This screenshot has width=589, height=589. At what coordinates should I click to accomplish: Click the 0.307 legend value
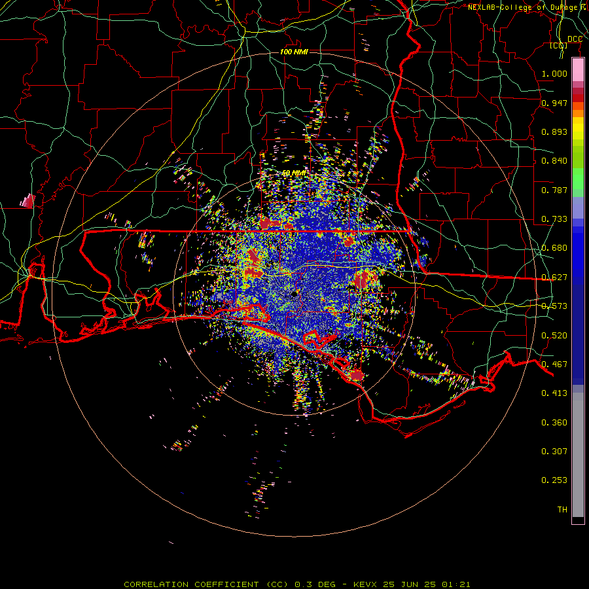point(554,451)
